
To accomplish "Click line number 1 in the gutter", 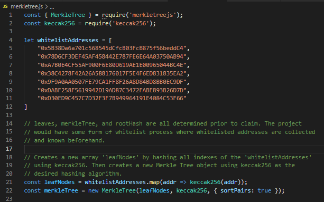I will (11, 15).
